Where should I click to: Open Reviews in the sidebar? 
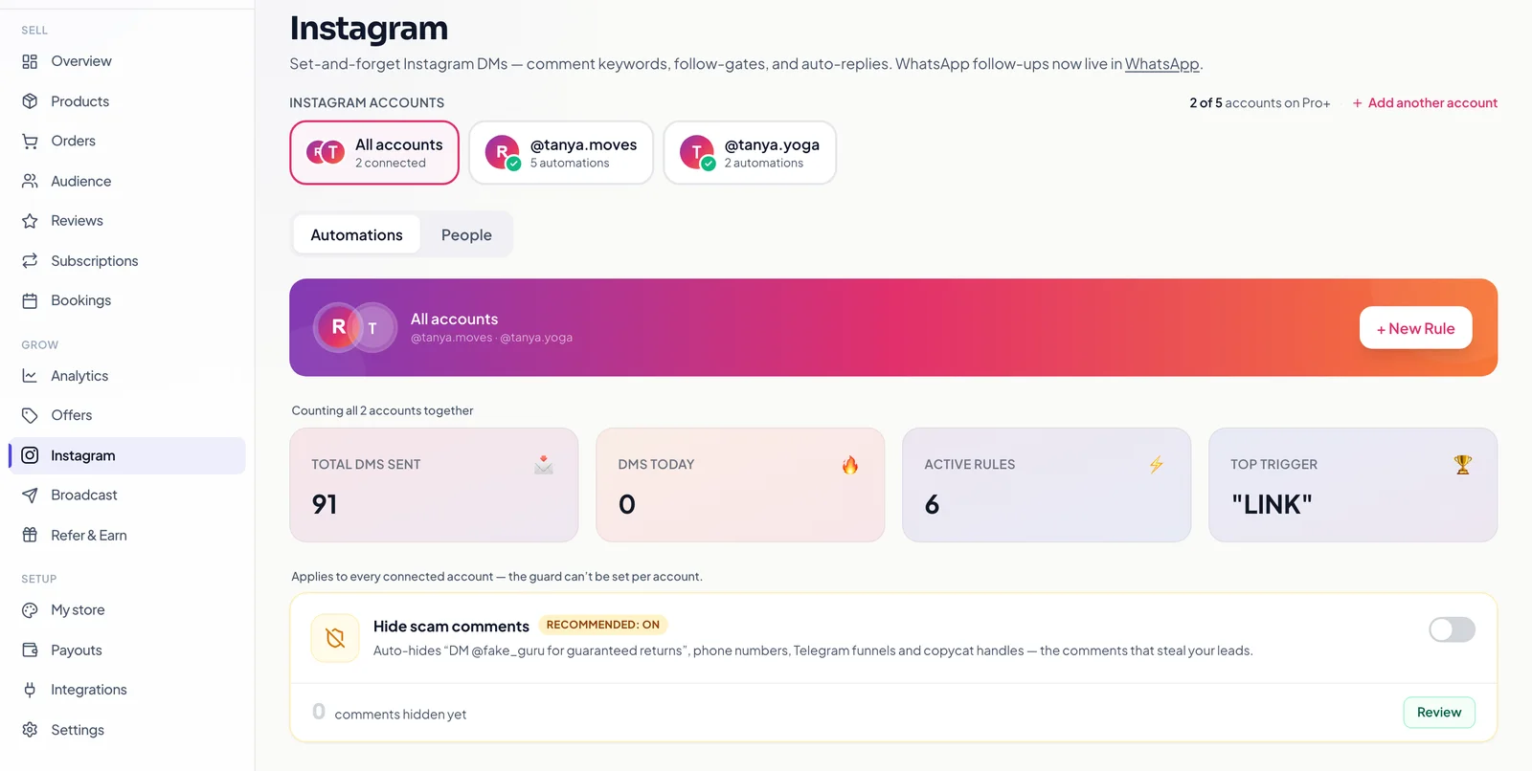[127, 221]
